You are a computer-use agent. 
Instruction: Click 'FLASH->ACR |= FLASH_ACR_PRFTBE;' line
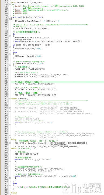pos(30,69)
